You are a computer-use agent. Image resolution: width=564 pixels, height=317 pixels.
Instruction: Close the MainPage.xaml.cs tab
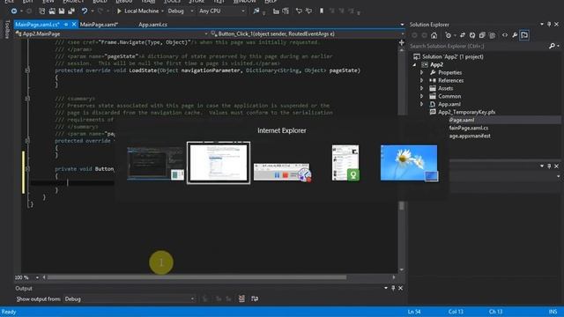coord(74,25)
